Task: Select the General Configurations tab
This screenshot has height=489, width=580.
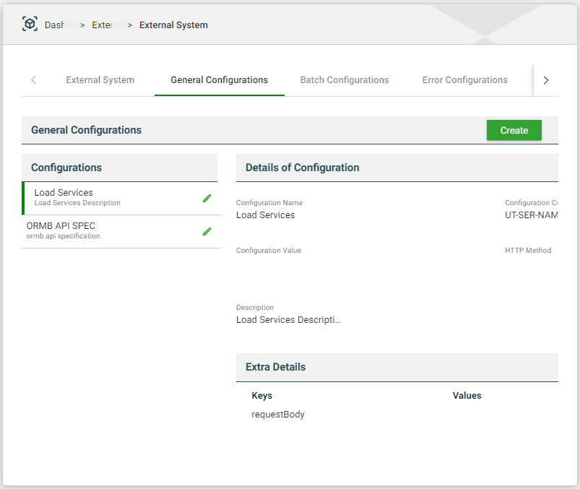Action: [219, 80]
